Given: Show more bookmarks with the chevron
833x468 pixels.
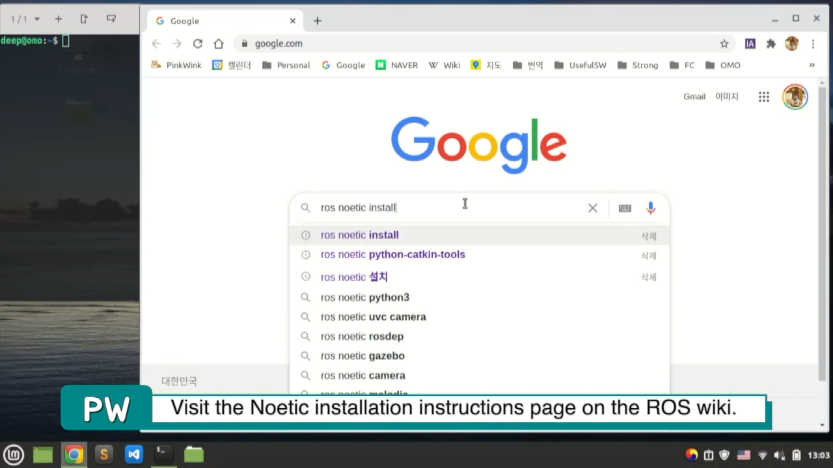Looking at the screenshot, I should click(812, 65).
